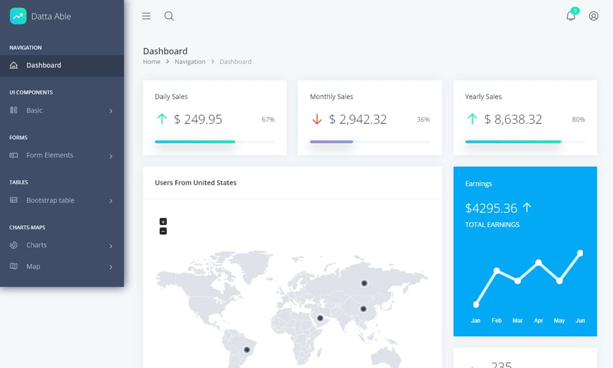Click the Yearly Sales up arrow

[x=472, y=119]
